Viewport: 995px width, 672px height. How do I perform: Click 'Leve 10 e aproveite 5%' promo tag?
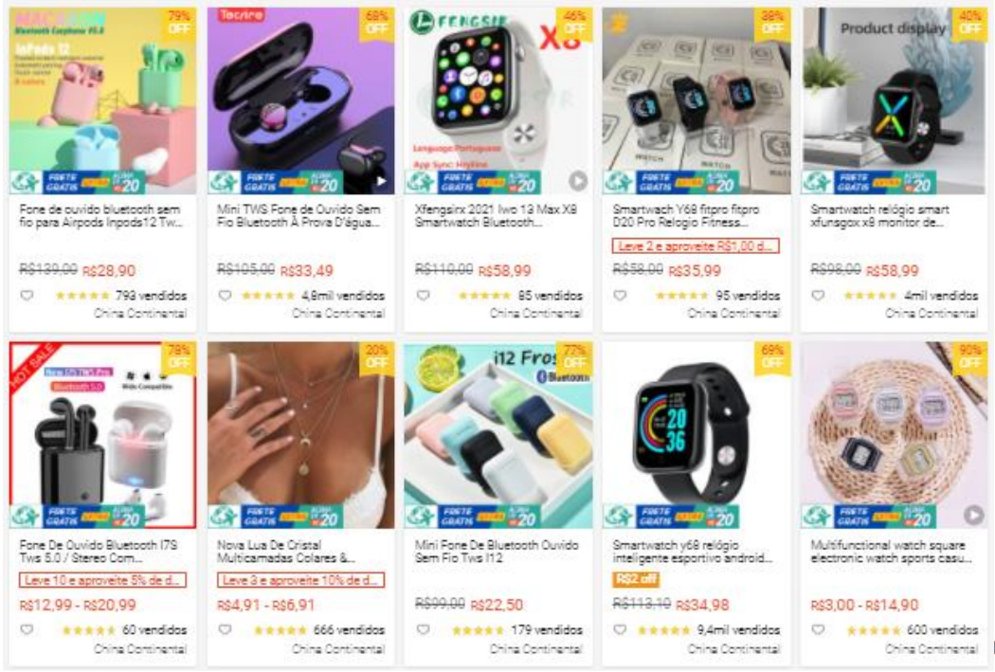pyautogui.click(x=102, y=581)
